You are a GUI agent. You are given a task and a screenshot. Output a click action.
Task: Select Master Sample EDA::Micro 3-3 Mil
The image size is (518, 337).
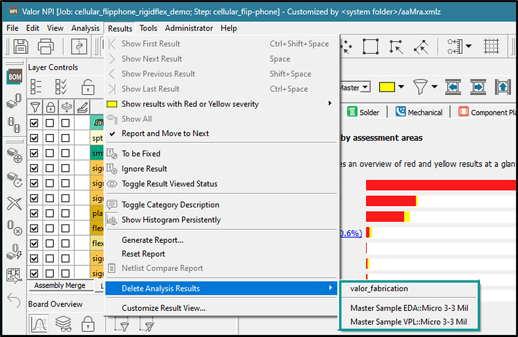pos(409,308)
